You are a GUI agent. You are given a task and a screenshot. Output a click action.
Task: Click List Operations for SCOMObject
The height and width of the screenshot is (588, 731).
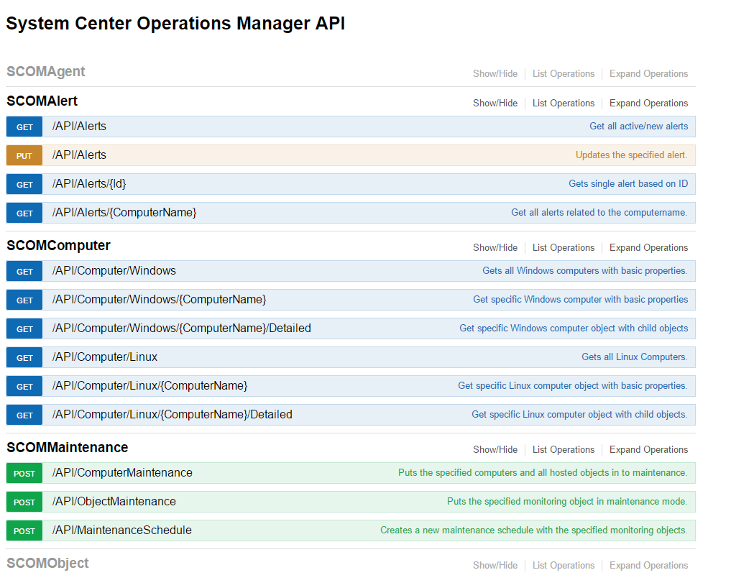[564, 565]
